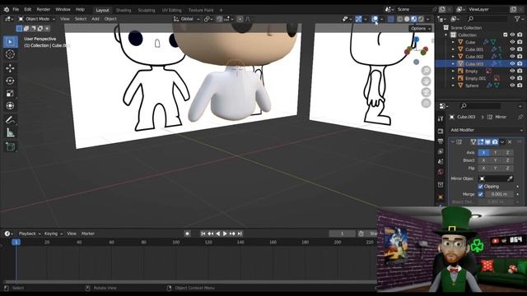Remove the Mirror modifier with X

[x=510, y=142]
